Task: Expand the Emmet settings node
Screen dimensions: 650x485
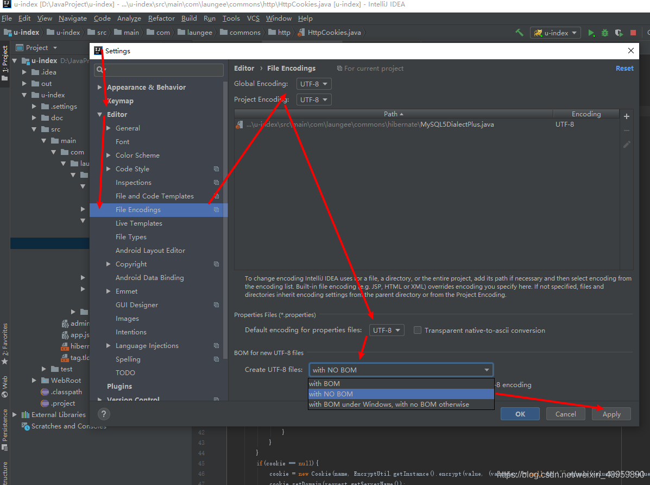Action: click(x=108, y=291)
